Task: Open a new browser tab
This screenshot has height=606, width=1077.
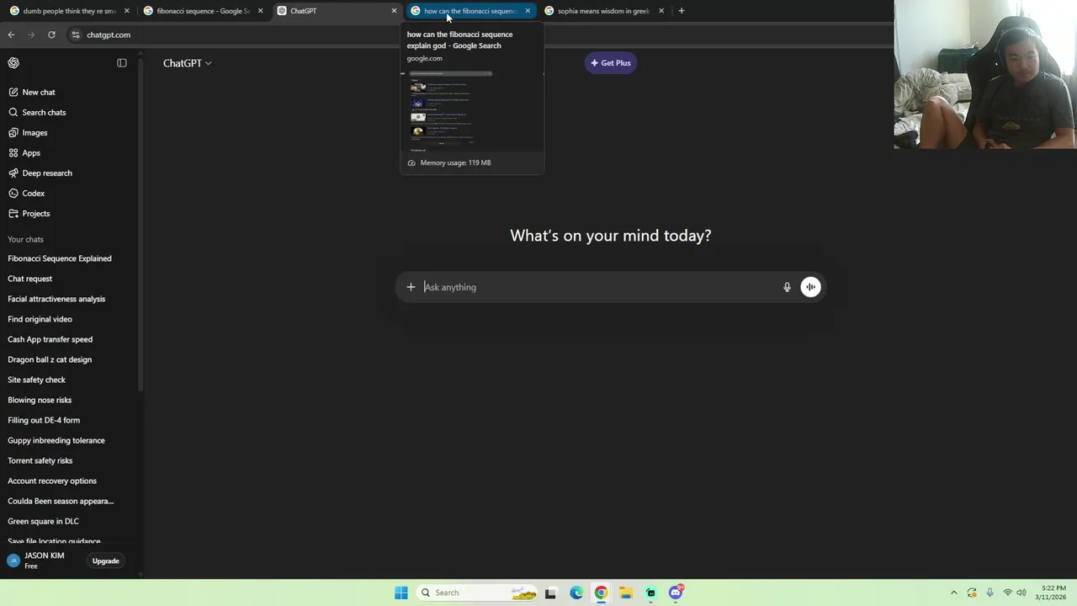Action: tap(682, 11)
